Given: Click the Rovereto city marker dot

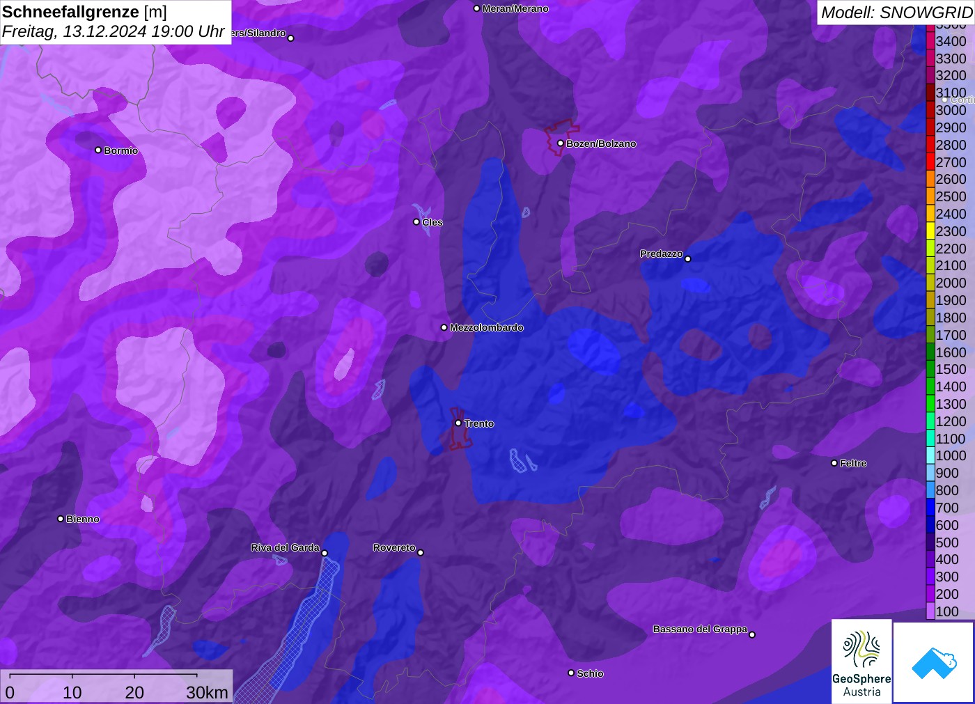Looking at the screenshot, I should (421, 552).
